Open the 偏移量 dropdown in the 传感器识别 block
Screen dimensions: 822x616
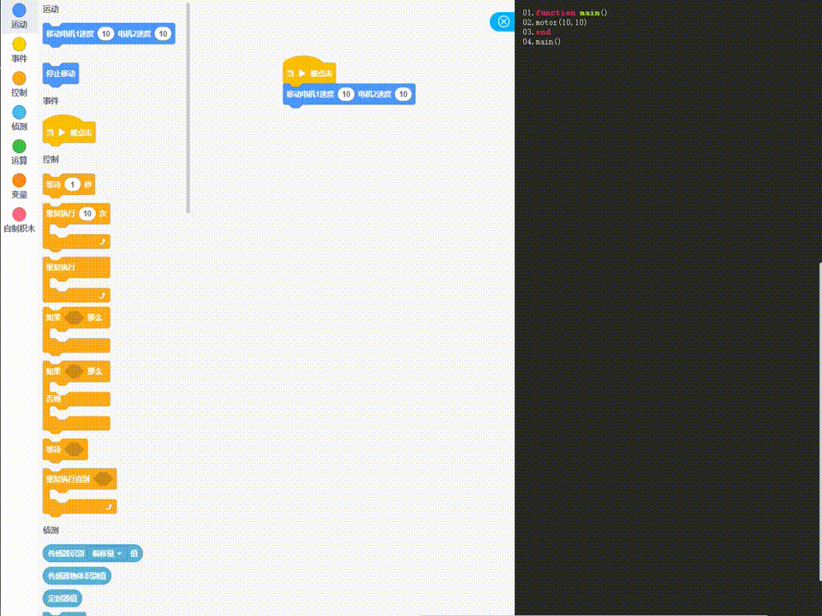click(107, 554)
